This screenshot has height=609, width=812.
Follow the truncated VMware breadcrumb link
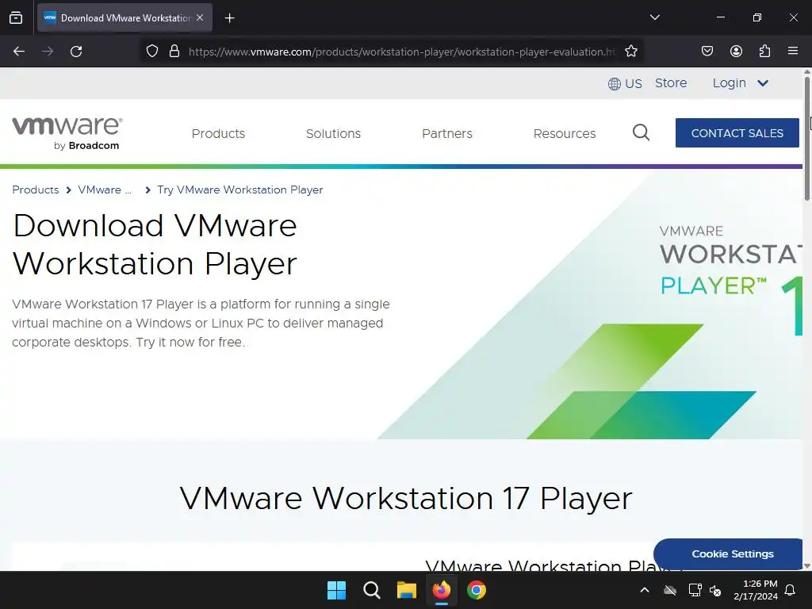click(105, 190)
